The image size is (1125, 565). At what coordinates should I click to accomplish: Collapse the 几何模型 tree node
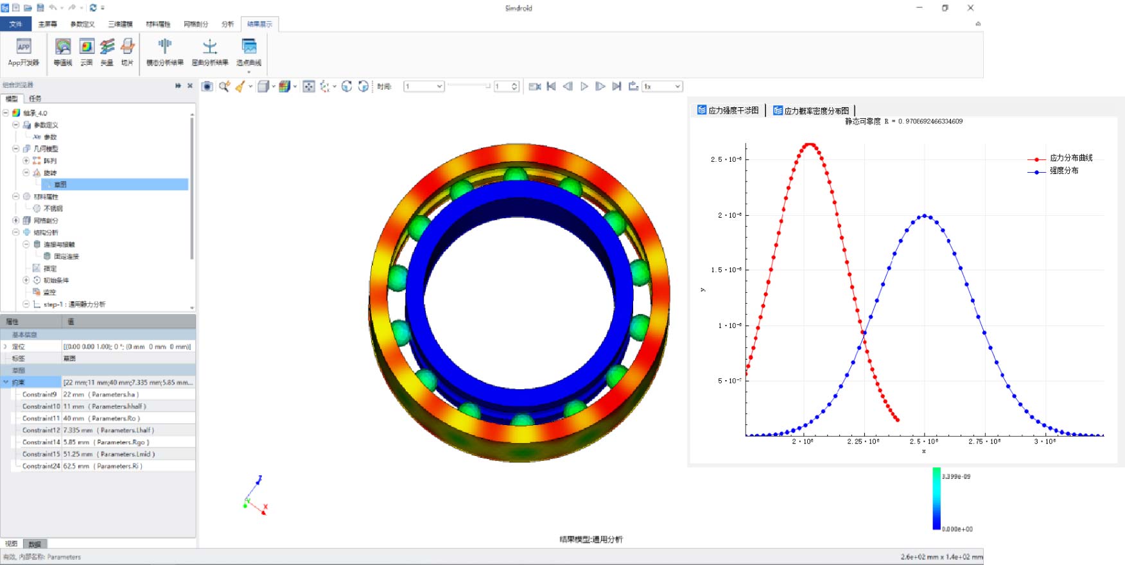(16, 148)
